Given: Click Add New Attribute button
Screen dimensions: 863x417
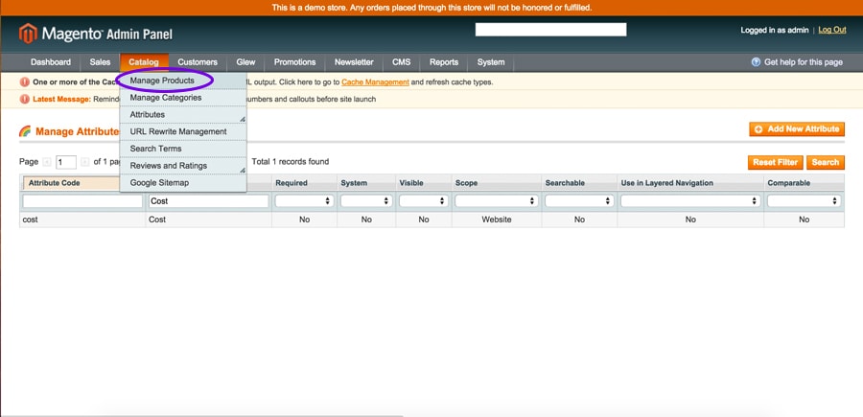Looking at the screenshot, I should pyautogui.click(x=797, y=129).
